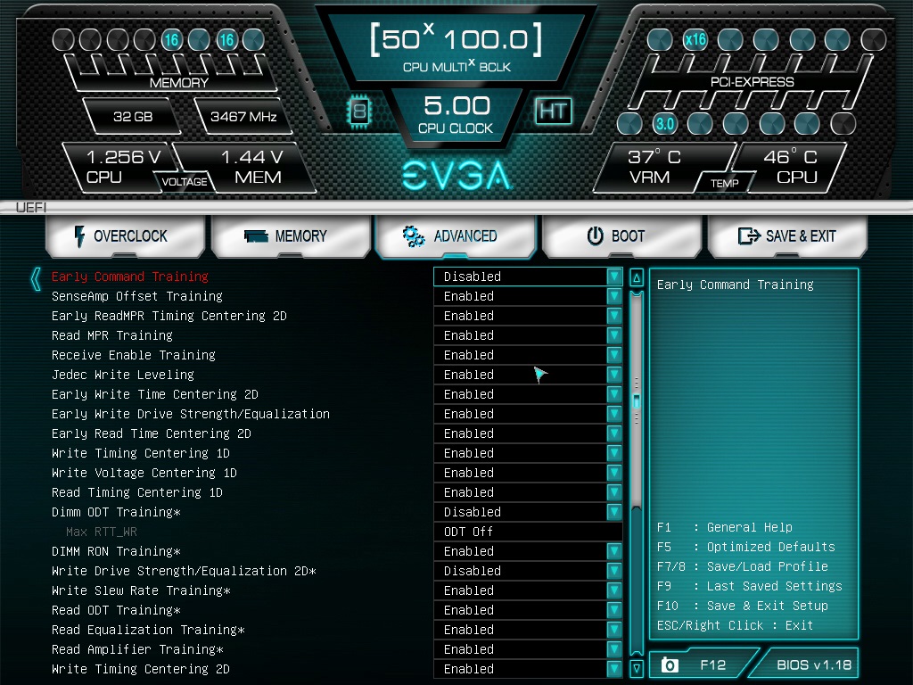Open Write Timing Centering 1D dropdown
This screenshot has width=913, height=685.
(528, 453)
